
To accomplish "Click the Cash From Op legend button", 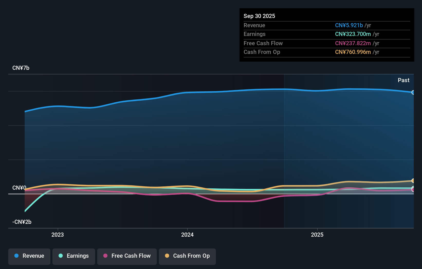I will pos(187,256).
